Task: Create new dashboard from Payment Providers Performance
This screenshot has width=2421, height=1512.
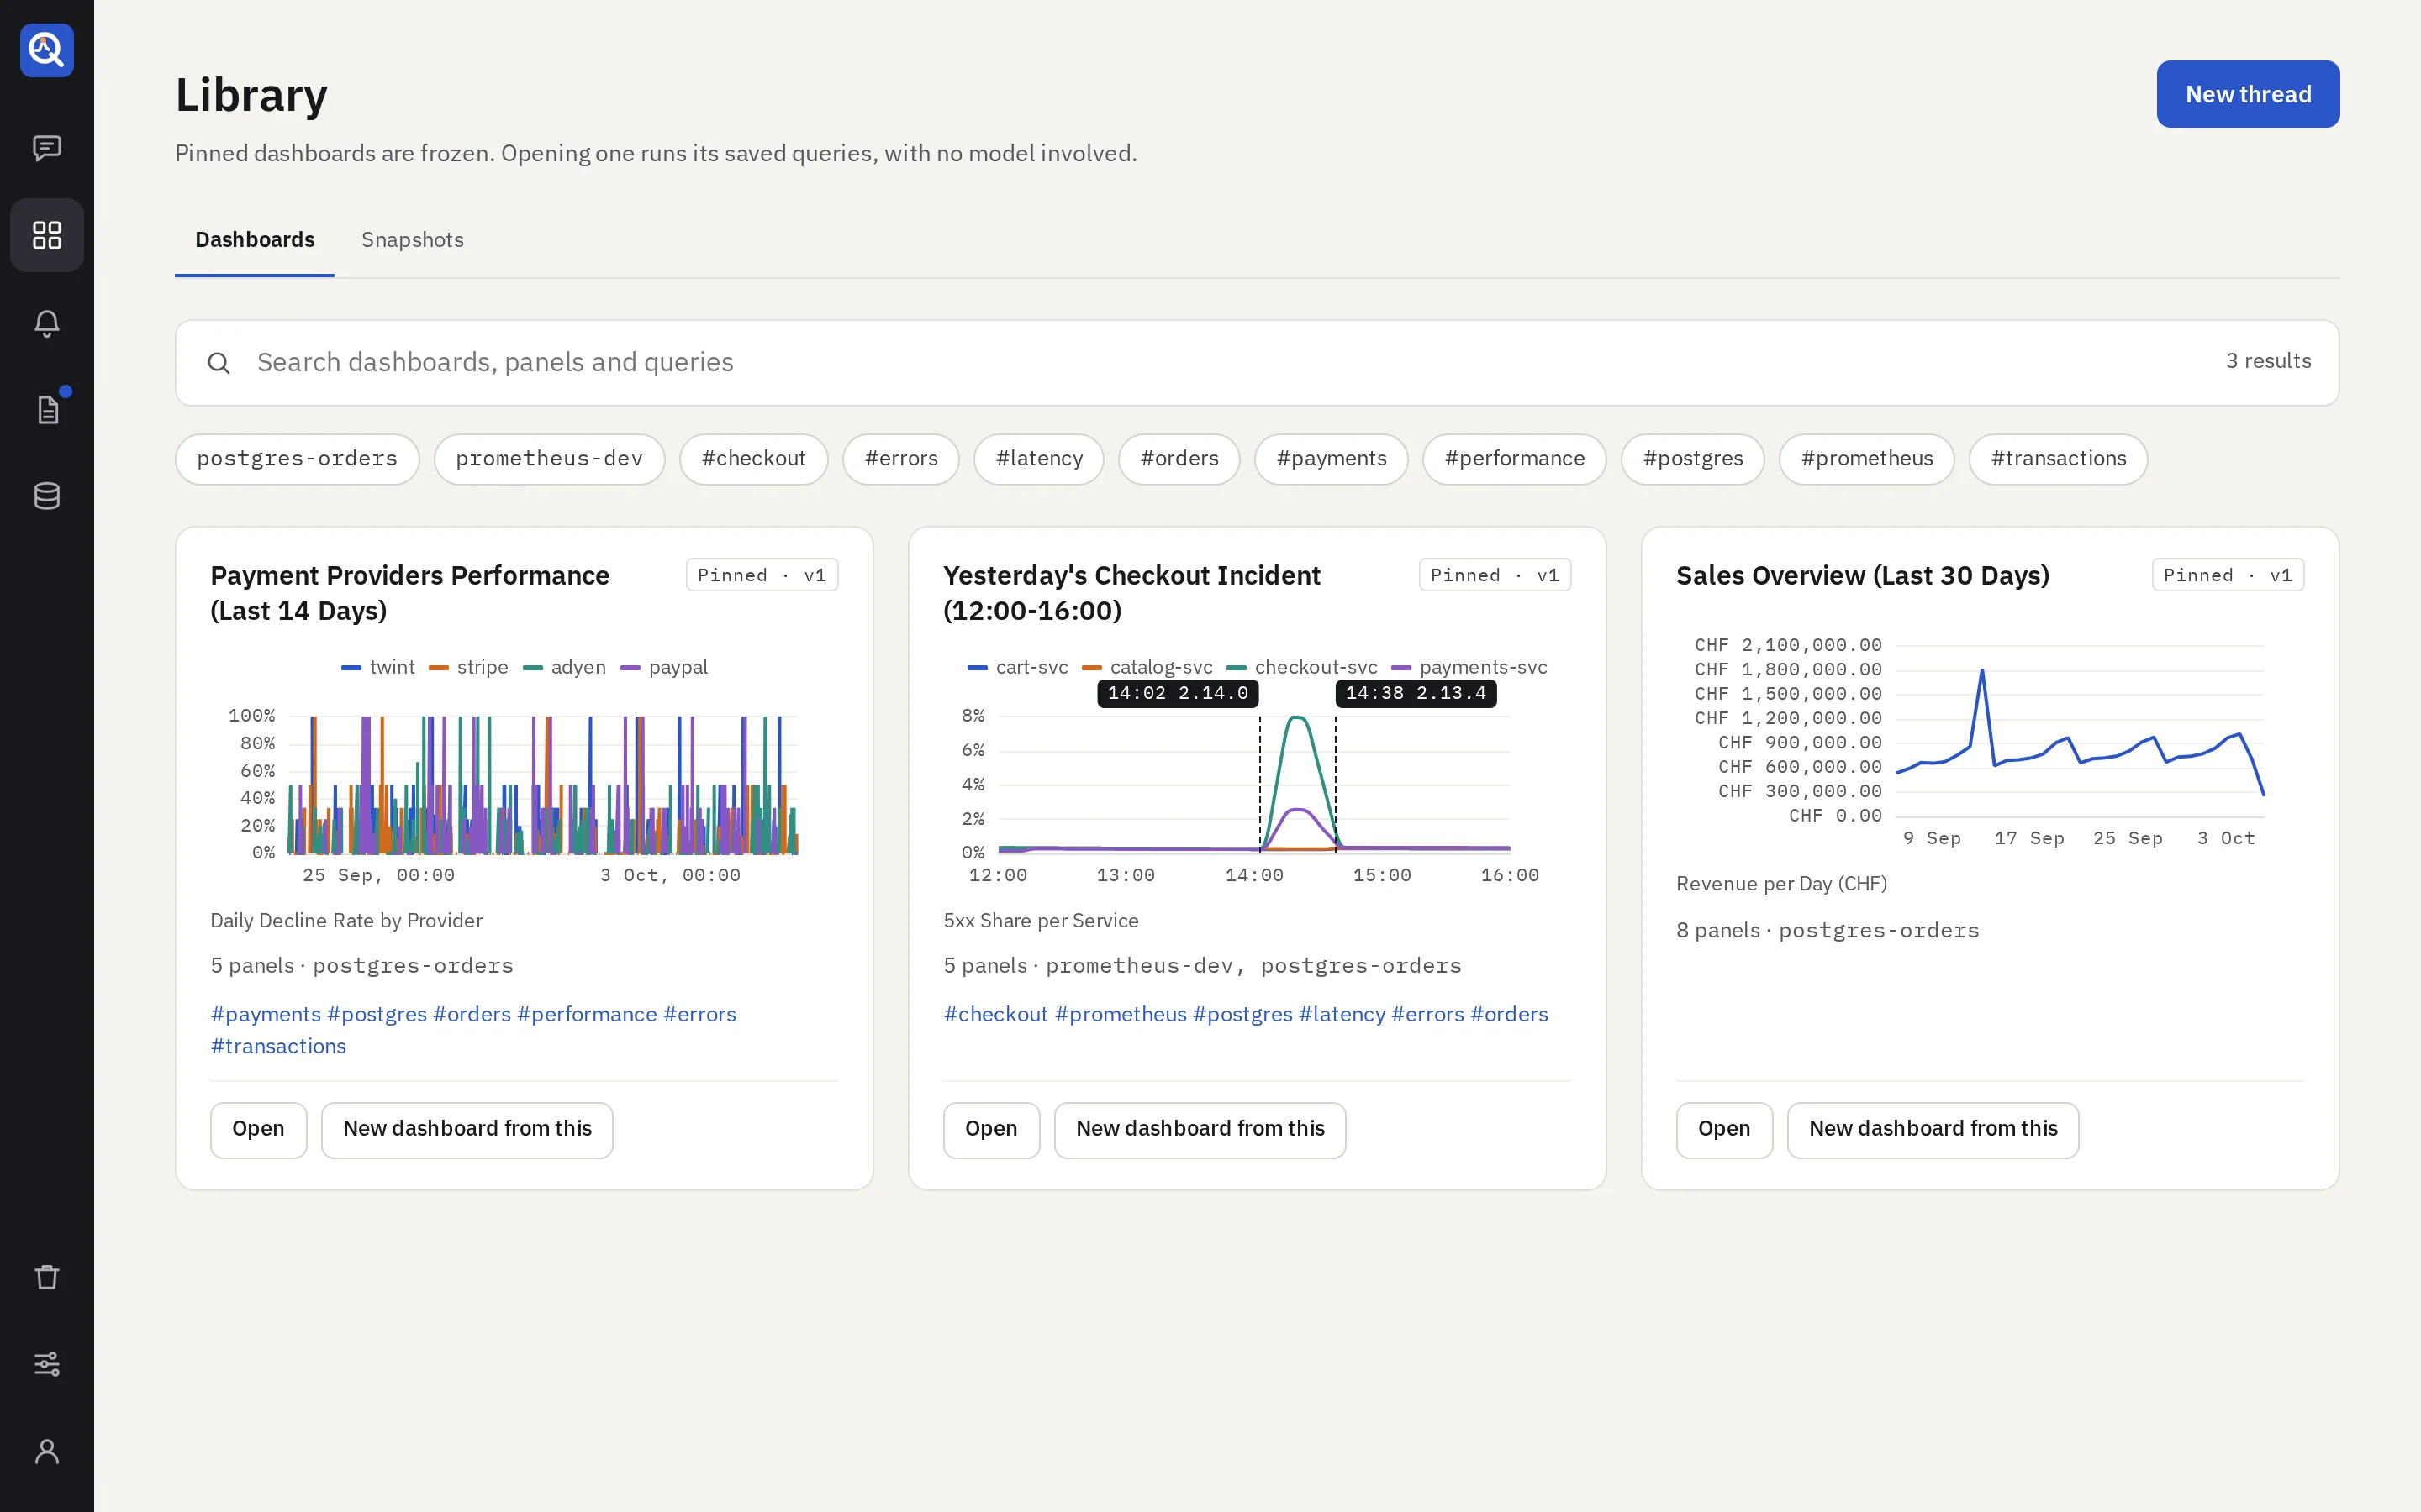Action: pos(467,1130)
